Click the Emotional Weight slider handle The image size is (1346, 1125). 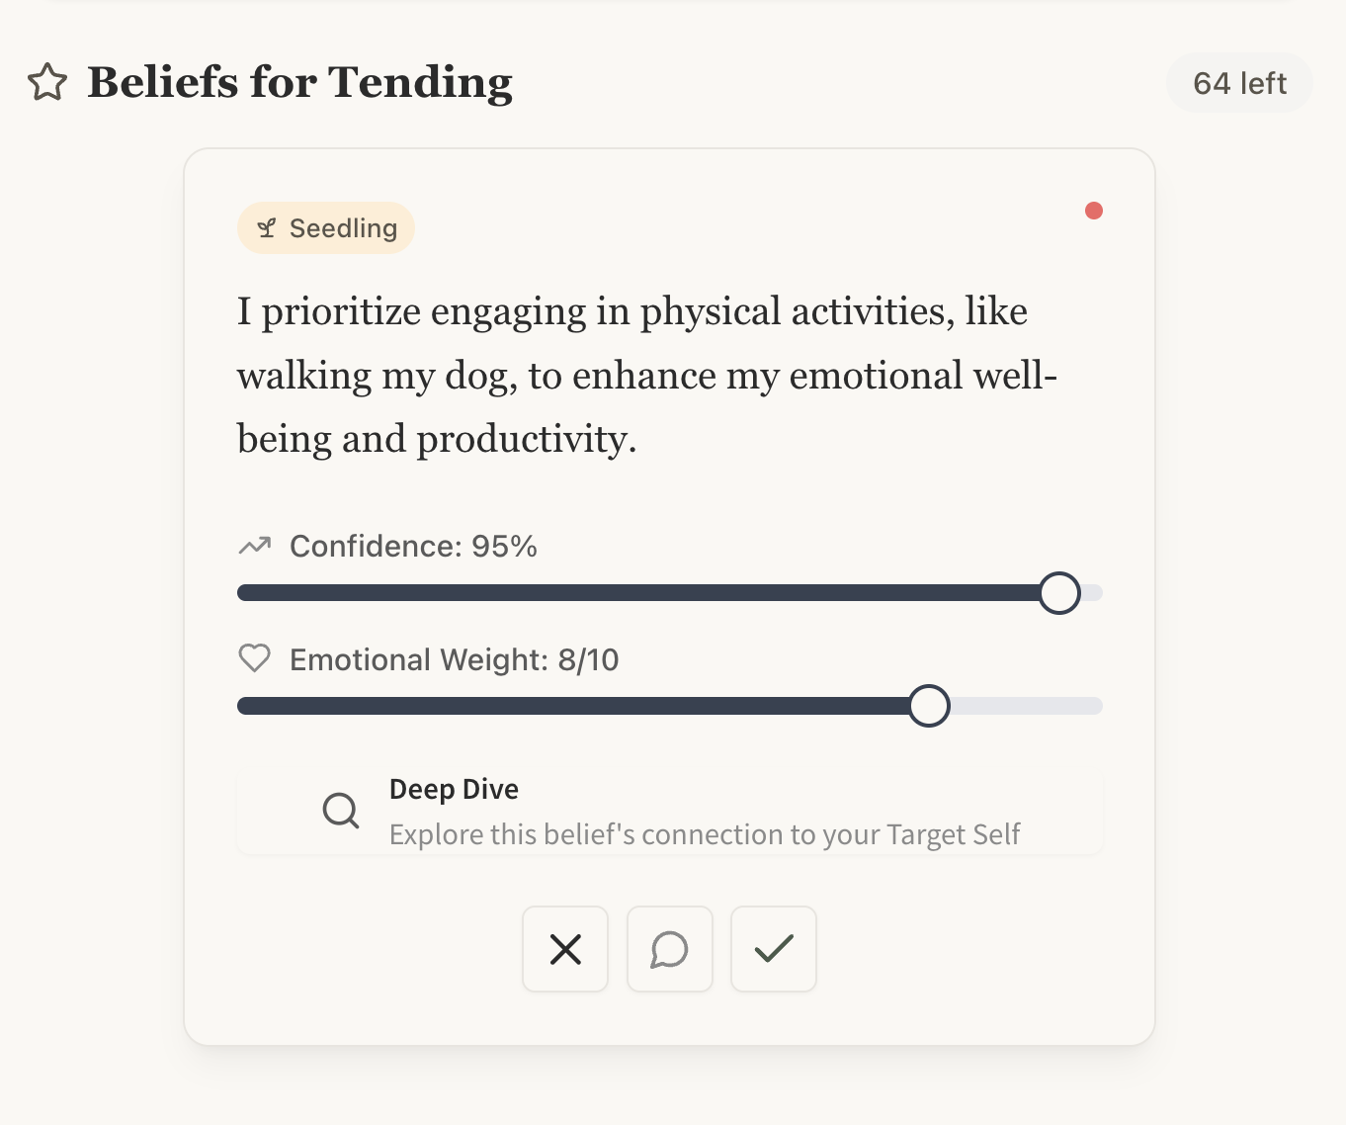pos(929,706)
